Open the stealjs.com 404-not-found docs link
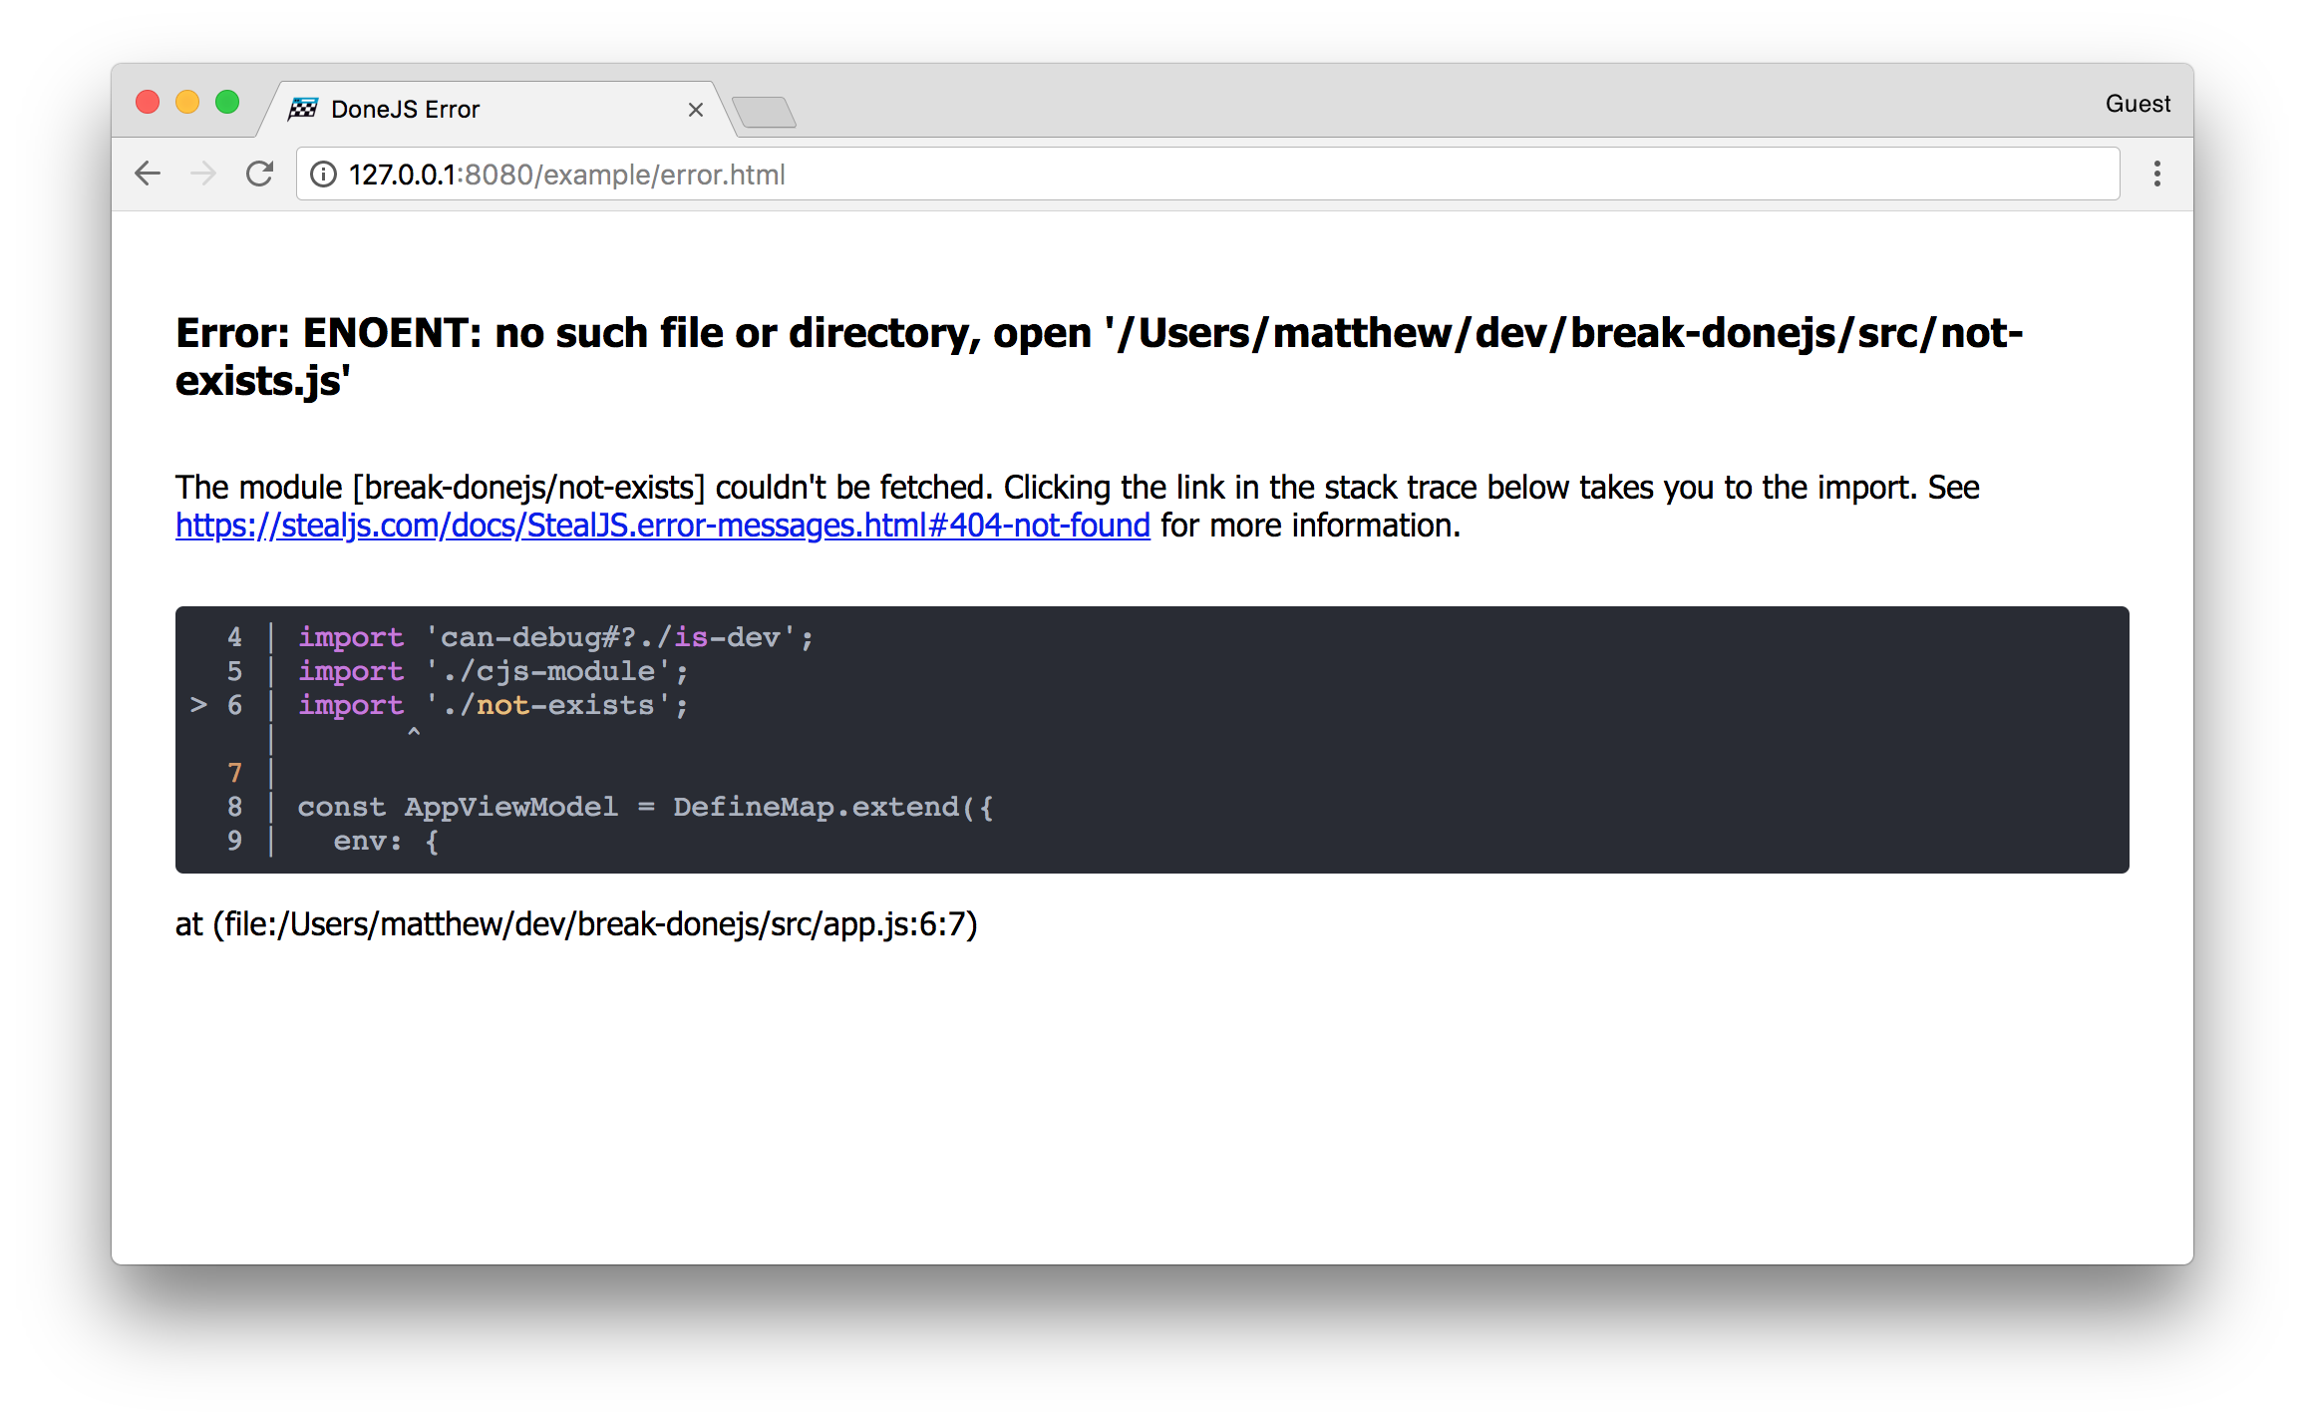Image resolution: width=2305 pixels, height=1424 pixels. [x=663, y=526]
